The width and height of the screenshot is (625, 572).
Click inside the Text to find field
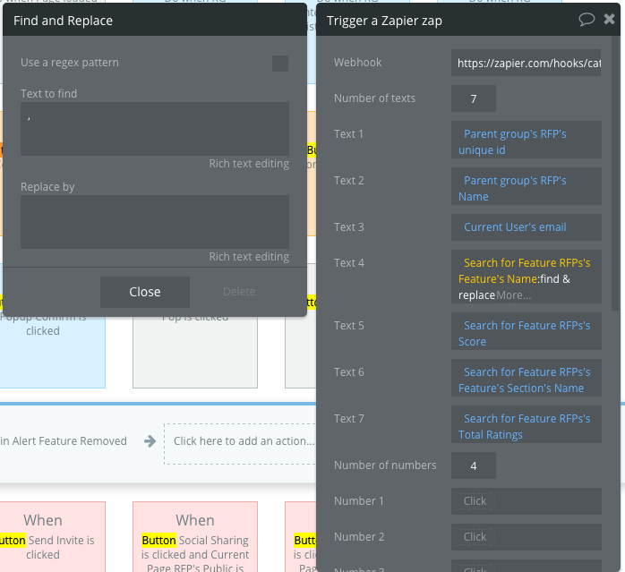click(155, 129)
